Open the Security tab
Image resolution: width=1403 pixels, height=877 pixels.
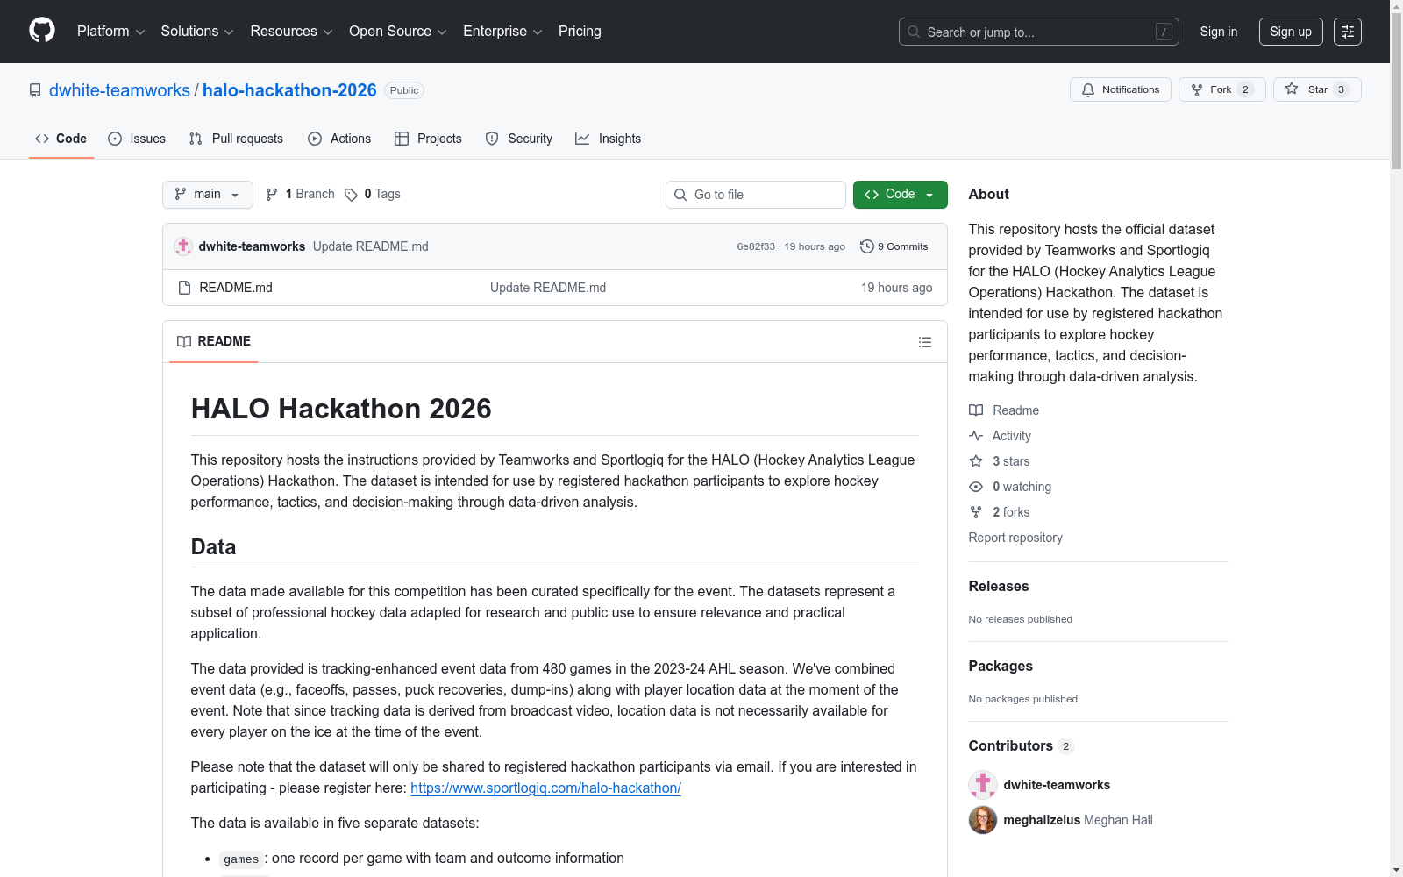(519, 139)
